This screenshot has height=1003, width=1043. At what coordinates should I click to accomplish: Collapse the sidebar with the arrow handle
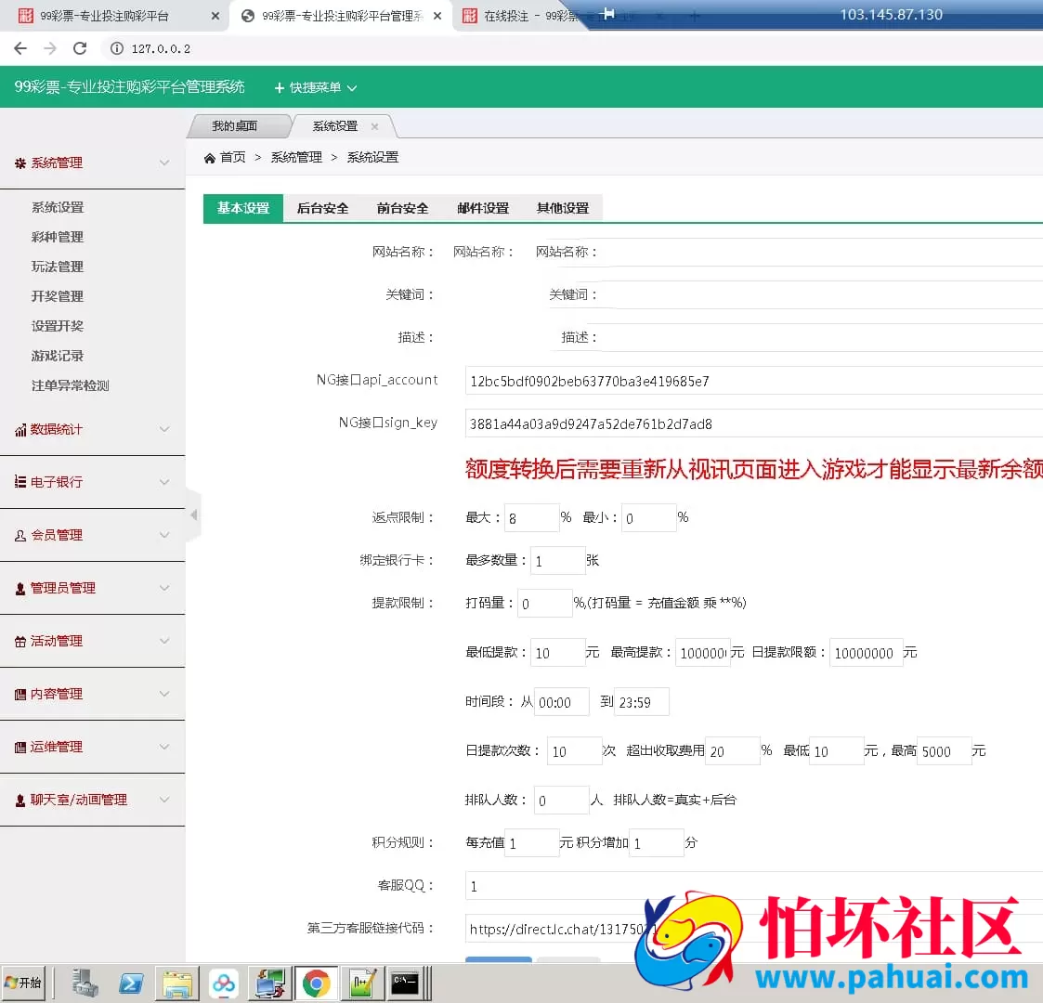click(193, 514)
